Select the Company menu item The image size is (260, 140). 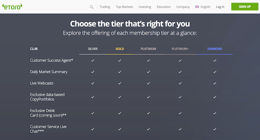coord(183,7)
